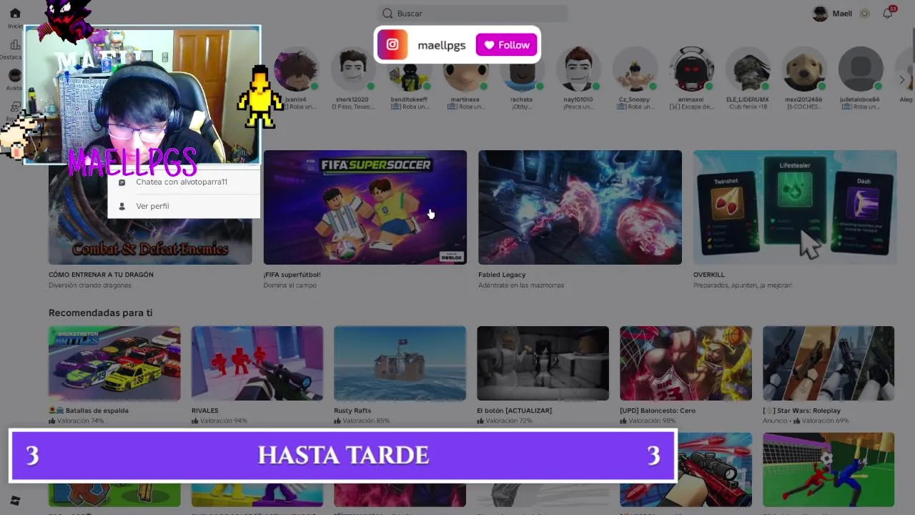This screenshot has height=515, width=915.
Task: Open the RIVALES game thumbnail
Action: 257,363
